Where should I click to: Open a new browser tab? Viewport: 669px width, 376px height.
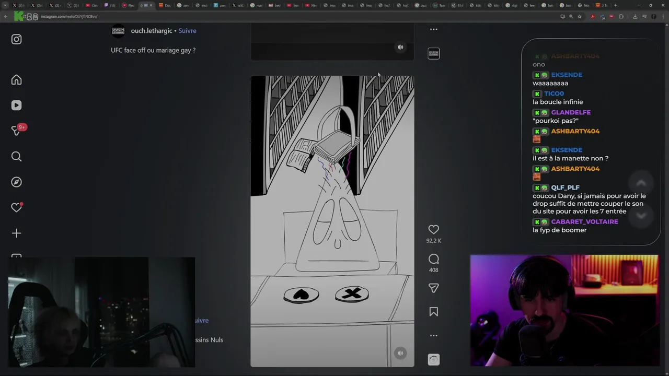click(x=615, y=5)
